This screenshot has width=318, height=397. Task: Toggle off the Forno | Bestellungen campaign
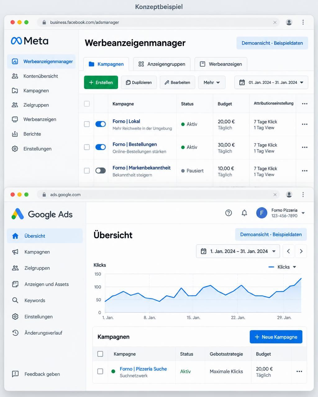[101, 147]
